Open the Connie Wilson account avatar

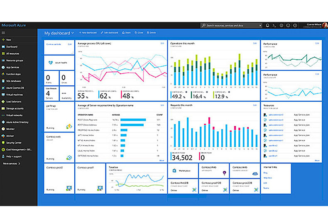[x=325, y=25]
